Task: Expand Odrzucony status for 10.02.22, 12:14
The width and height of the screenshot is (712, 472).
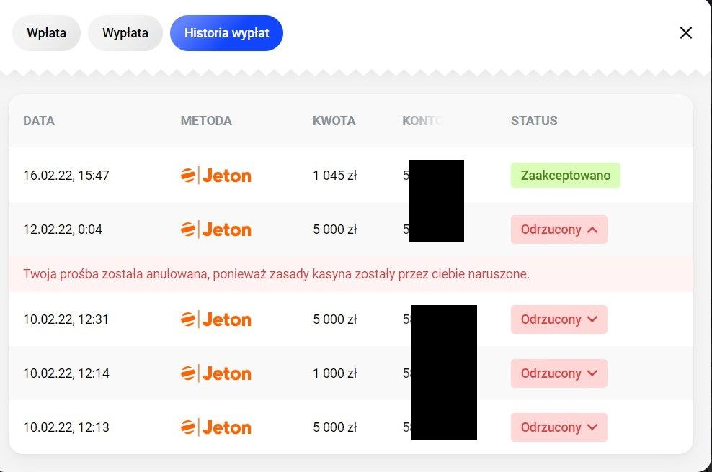Action: 559,373
